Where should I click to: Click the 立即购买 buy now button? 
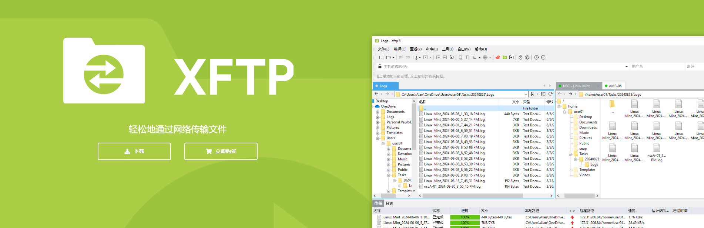221,151
